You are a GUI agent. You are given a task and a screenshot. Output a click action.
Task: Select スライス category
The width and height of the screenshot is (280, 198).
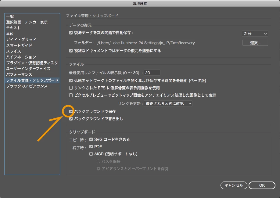click(13, 51)
